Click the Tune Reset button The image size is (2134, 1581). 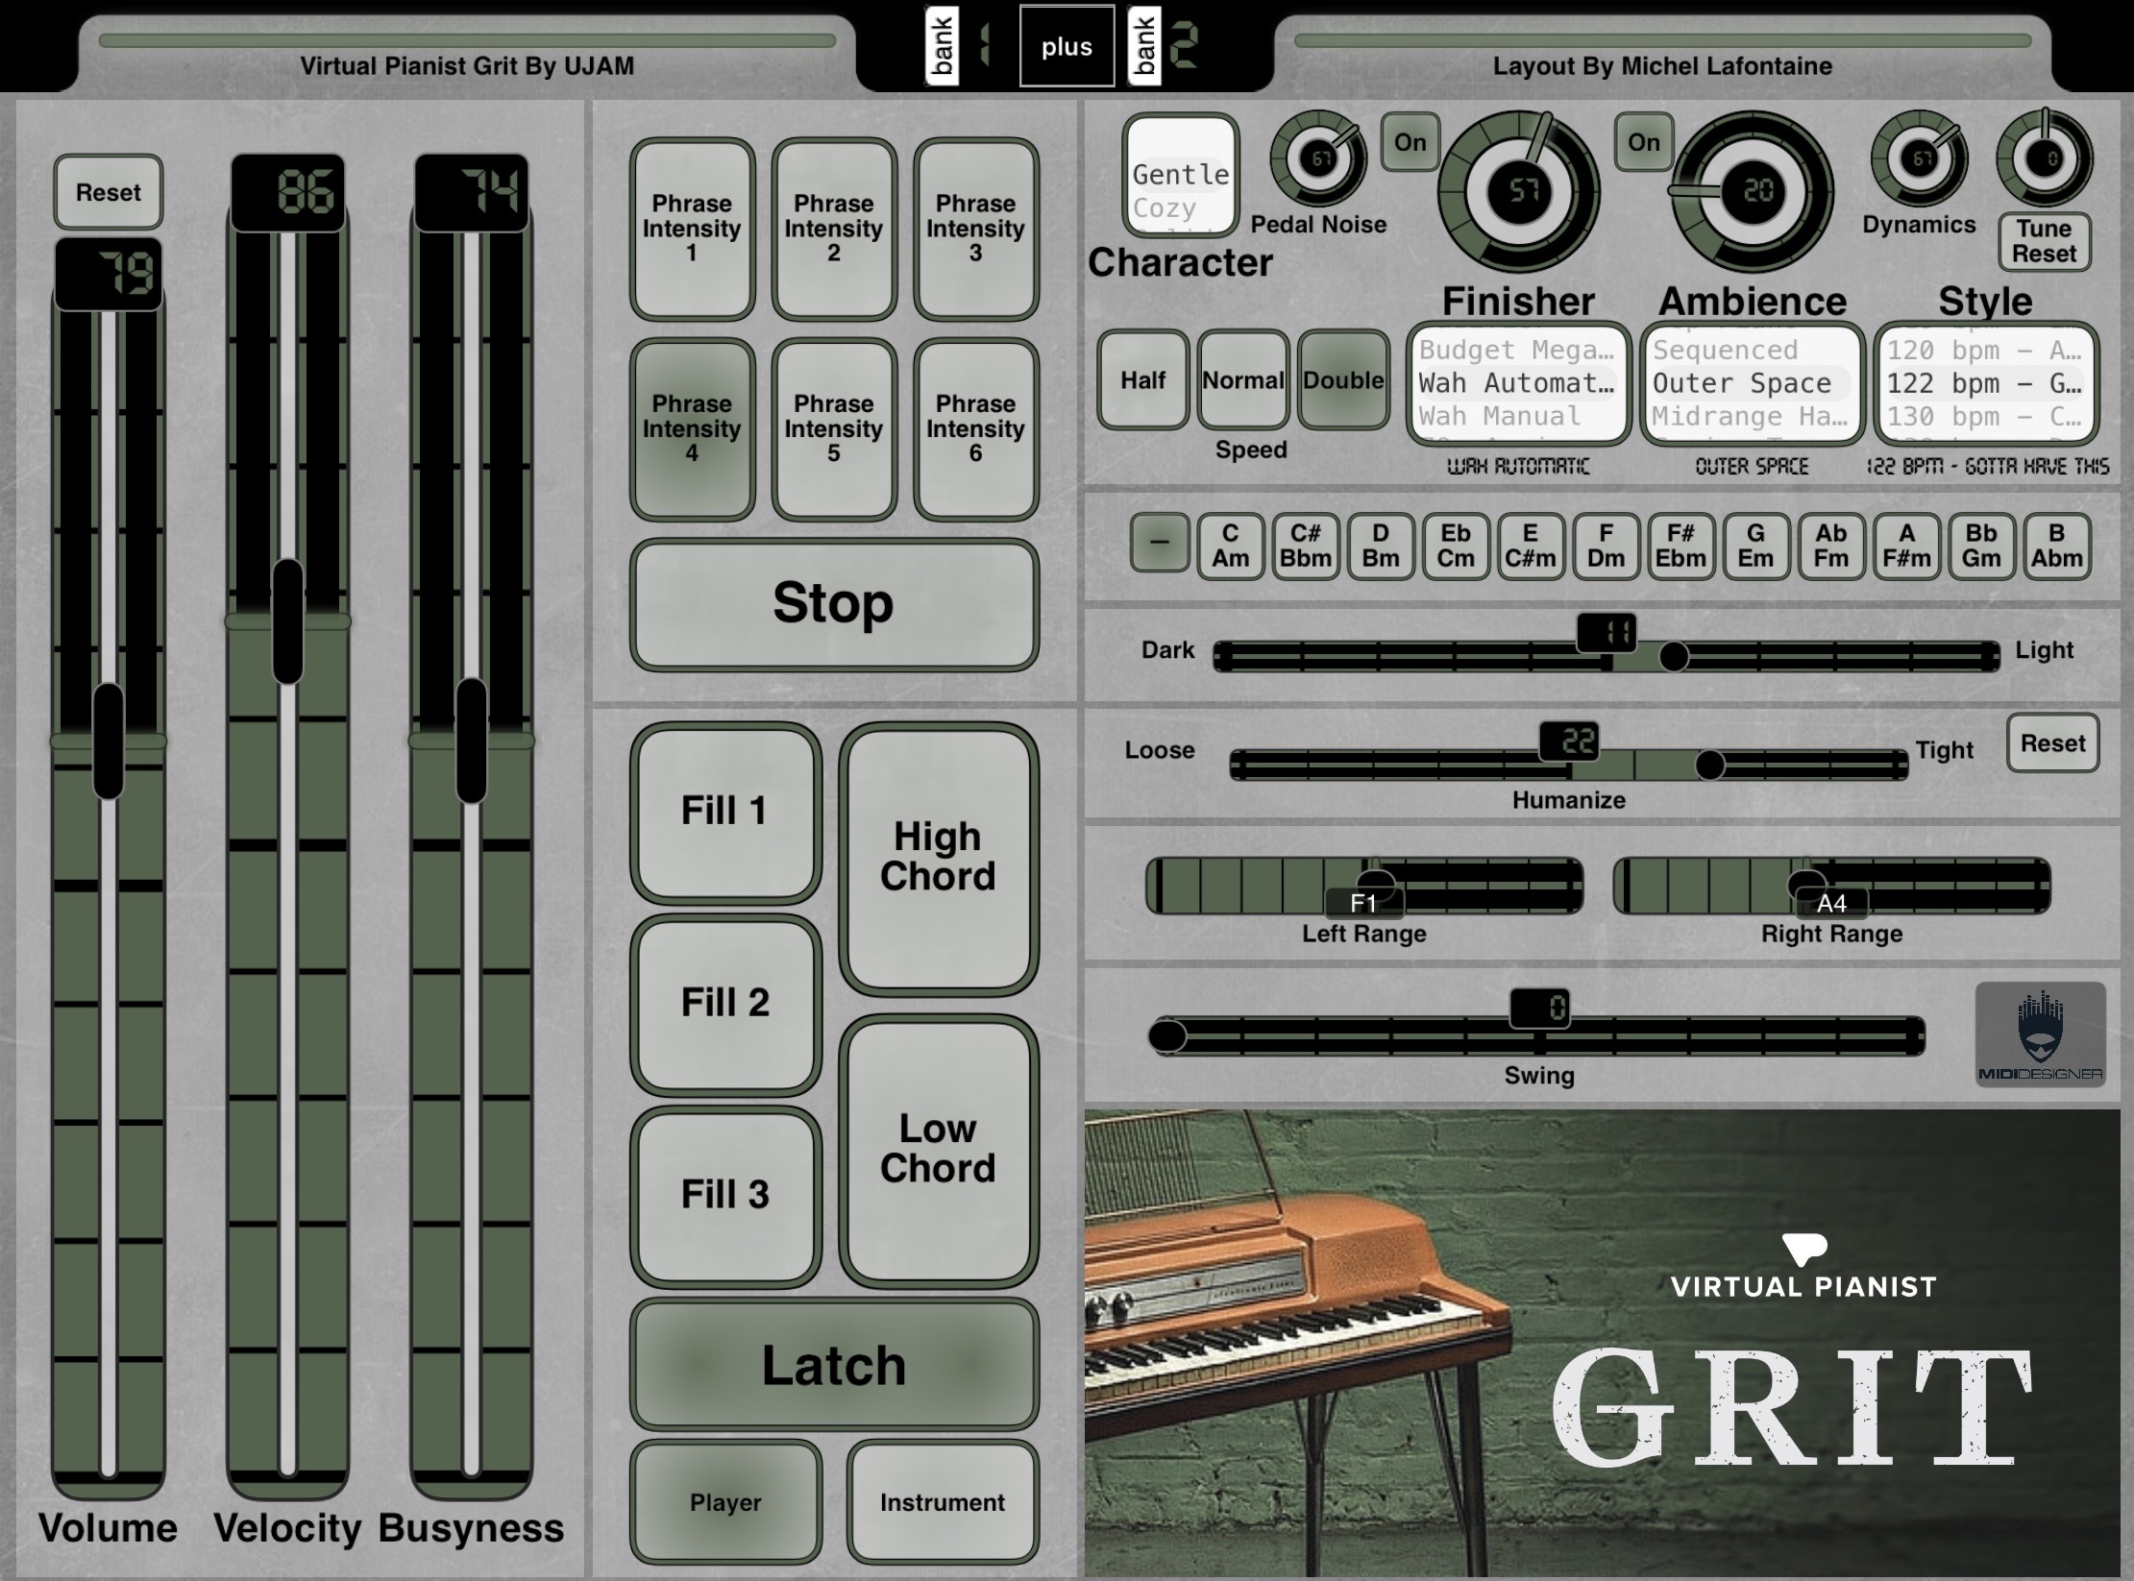coord(2045,241)
